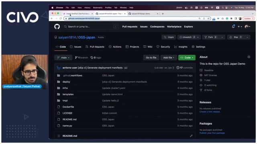Open the infra folder

click(x=65, y=88)
